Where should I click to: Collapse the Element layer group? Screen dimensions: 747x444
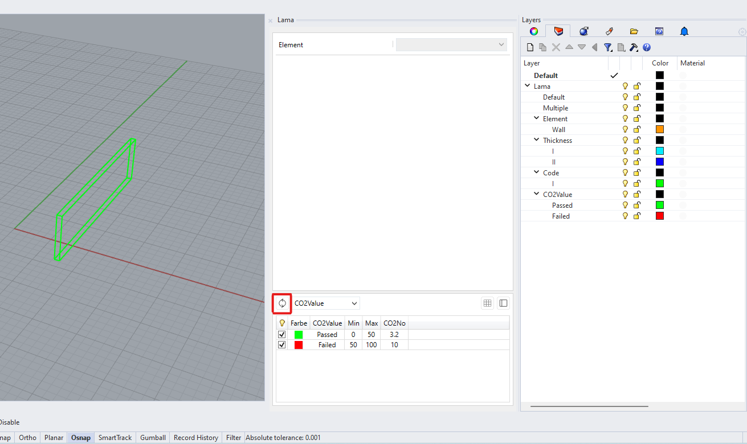pyautogui.click(x=537, y=118)
